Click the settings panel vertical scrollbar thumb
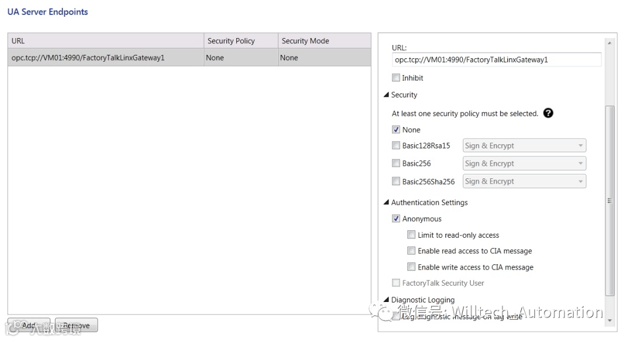Image resolution: width=624 pixels, height=340 pixels. tap(610, 201)
